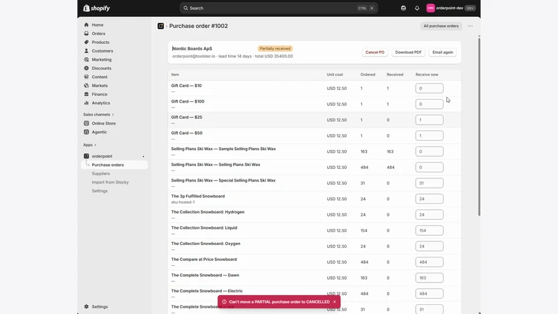Open the three-dot more actions menu
558x314 pixels.
(x=470, y=26)
